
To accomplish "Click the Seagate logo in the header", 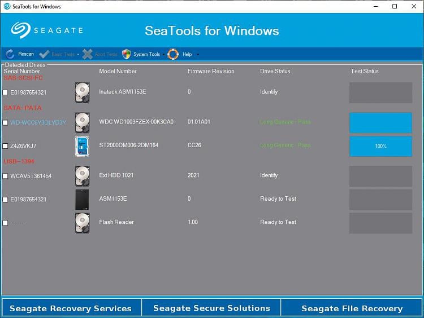I will pyautogui.click(x=47, y=30).
